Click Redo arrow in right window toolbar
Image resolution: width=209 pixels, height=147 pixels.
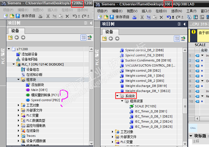click(x=178, y=17)
